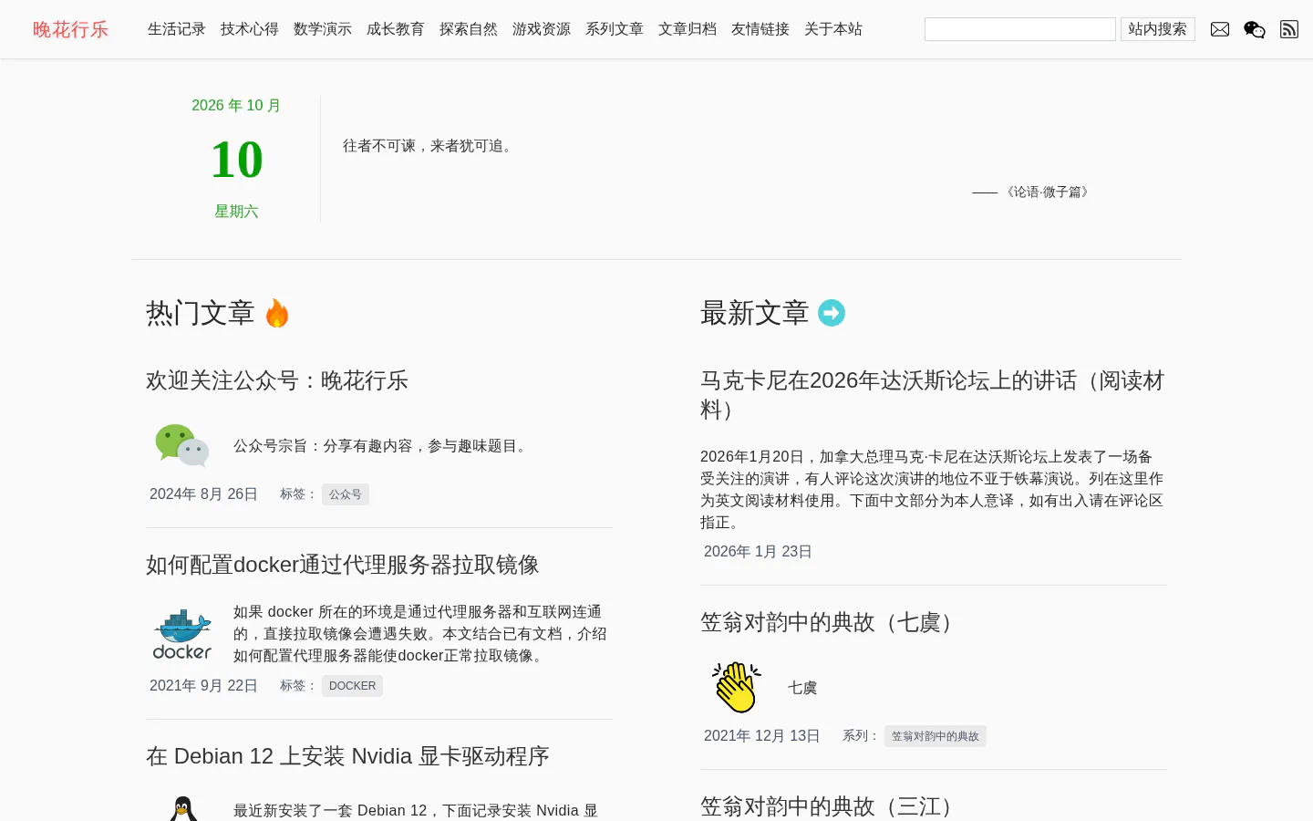1313x821 pixels.
Task: Click the 笠翁对韵中的典故 series tag
Action: (936, 736)
